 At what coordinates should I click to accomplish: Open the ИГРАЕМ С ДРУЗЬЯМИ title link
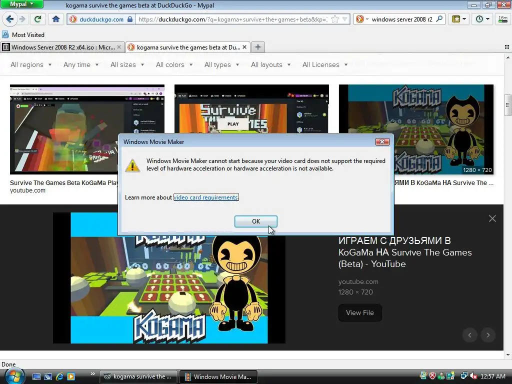pos(405,252)
